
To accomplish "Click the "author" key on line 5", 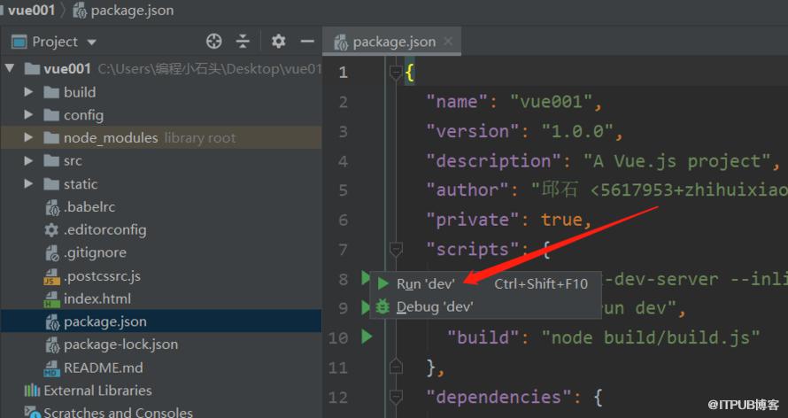I will click(x=467, y=190).
